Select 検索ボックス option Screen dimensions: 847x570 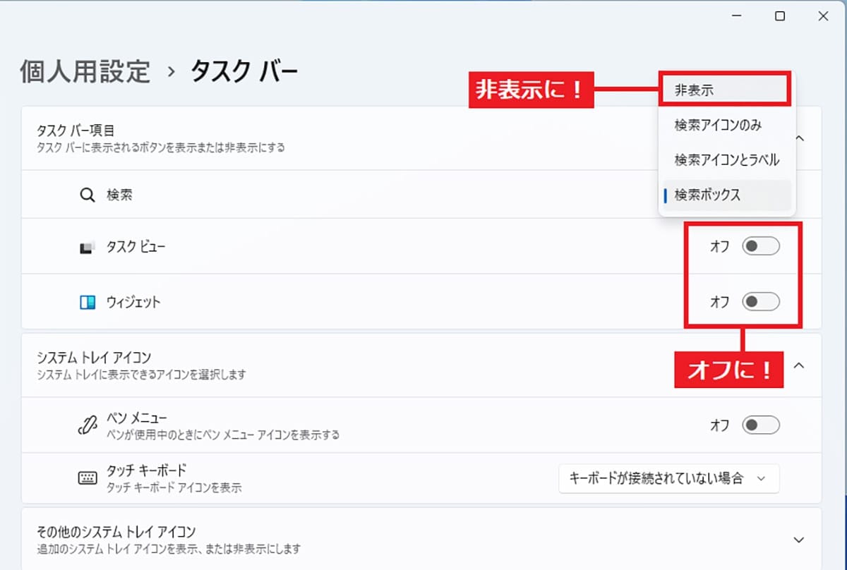click(x=727, y=195)
